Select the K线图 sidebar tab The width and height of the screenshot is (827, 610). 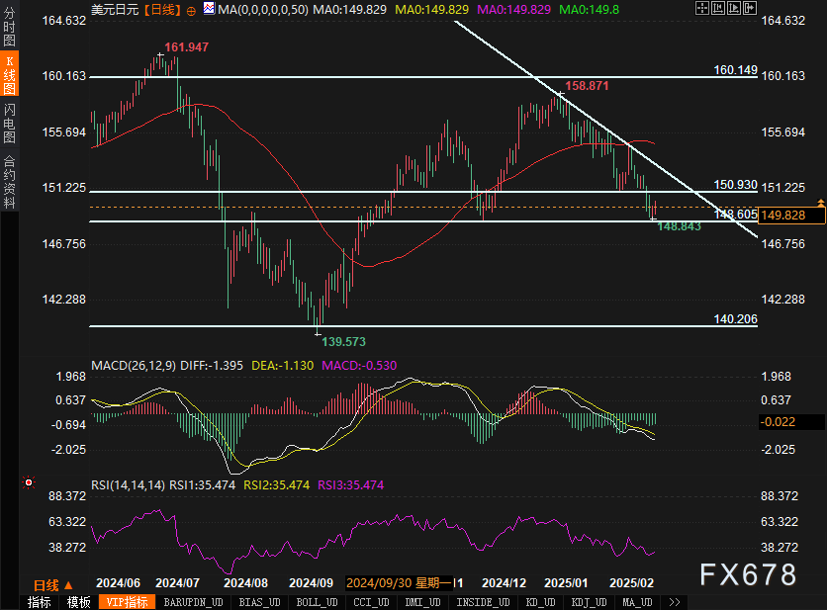(x=10, y=74)
